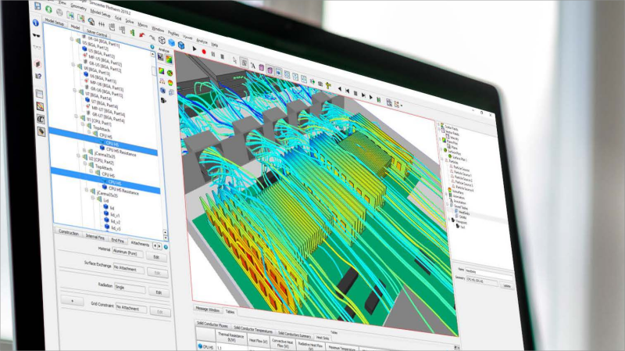Click the first icon under the Analyze label
This screenshot has height=351, width=625.
click(160, 57)
